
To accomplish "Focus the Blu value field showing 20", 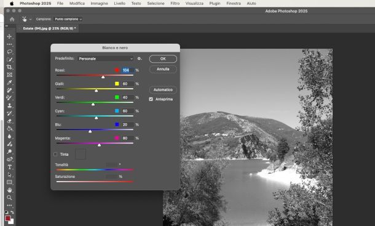I will [128, 124].
